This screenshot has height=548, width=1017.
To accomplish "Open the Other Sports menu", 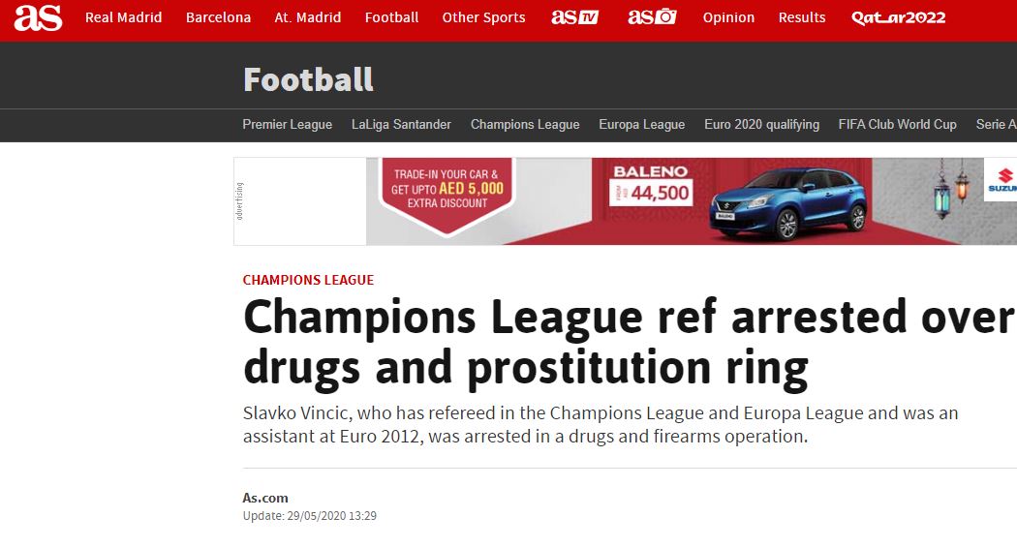I will (483, 17).
